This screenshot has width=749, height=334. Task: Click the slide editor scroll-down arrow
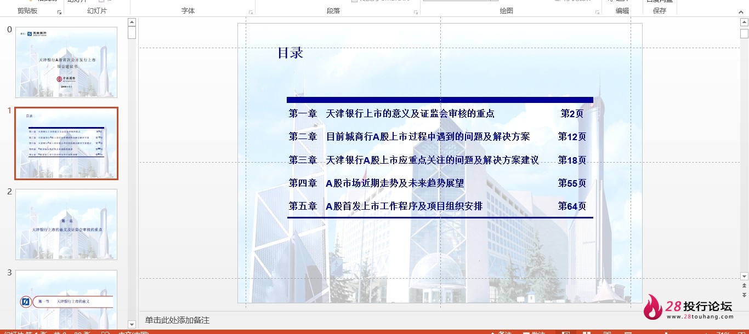pyautogui.click(x=744, y=277)
